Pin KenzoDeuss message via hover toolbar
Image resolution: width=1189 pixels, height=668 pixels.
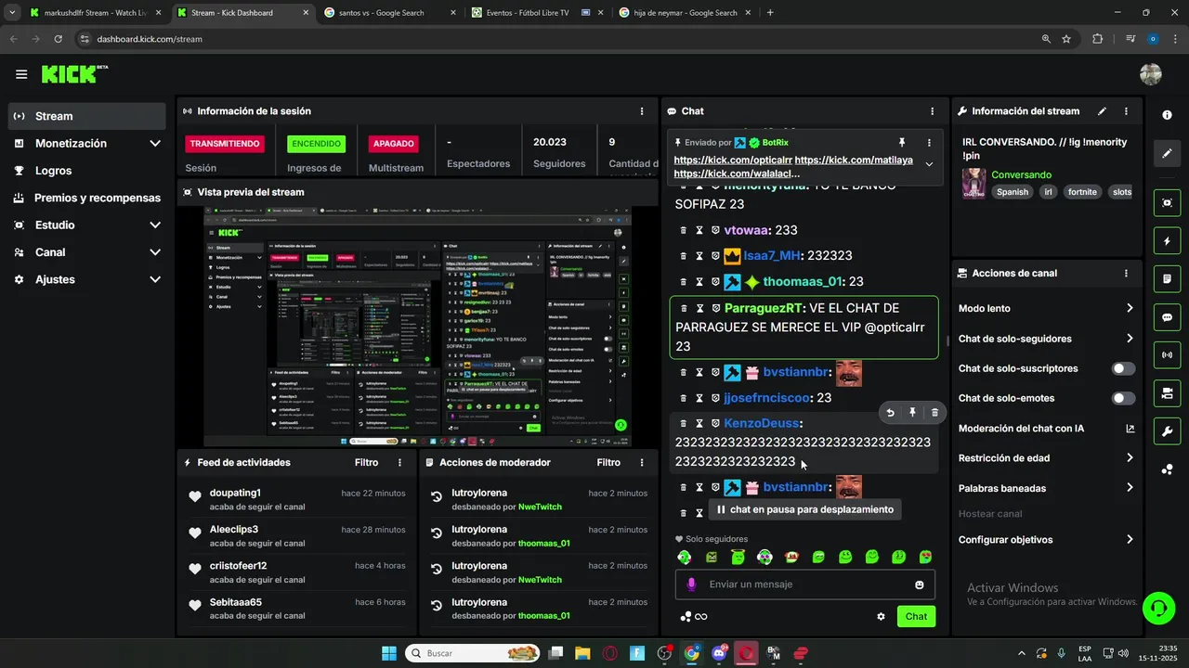tap(912, 413)
